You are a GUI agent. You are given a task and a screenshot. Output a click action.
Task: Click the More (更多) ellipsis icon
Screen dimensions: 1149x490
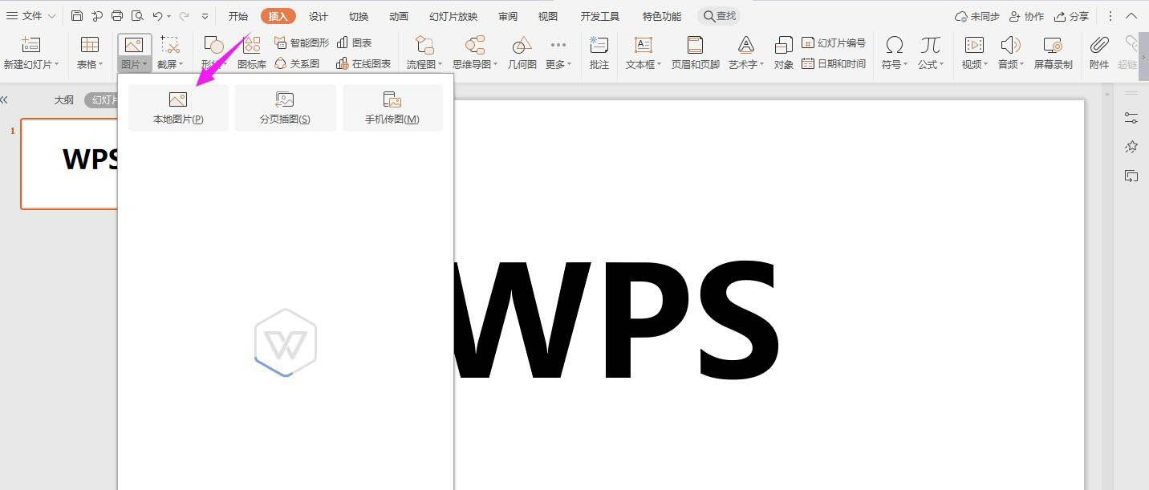click(558, 45)
